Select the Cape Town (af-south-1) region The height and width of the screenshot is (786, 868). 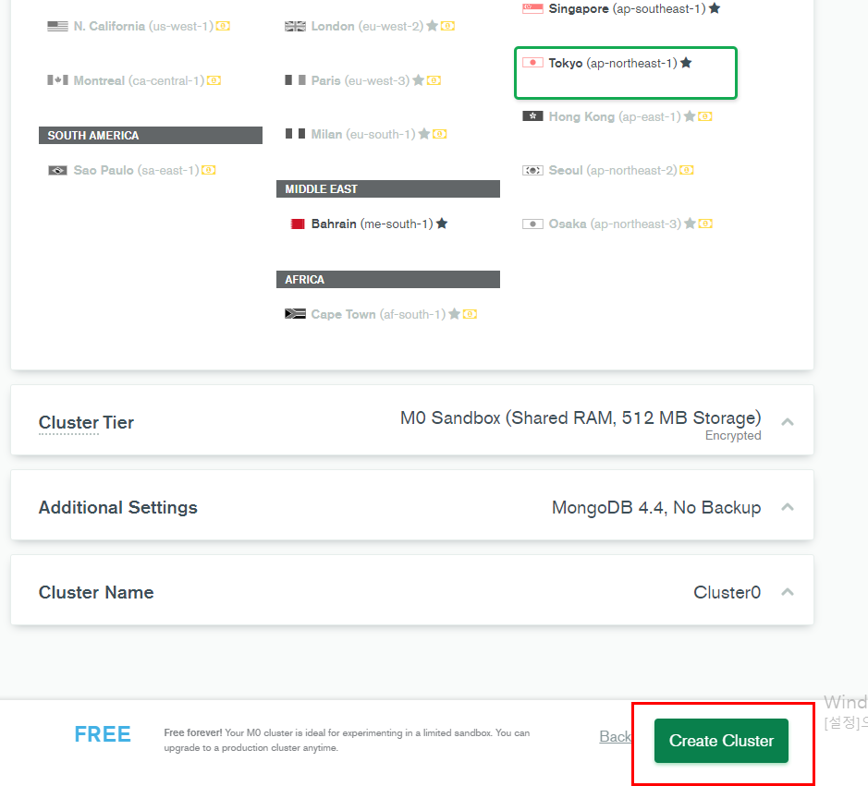(x=380, y=314)
